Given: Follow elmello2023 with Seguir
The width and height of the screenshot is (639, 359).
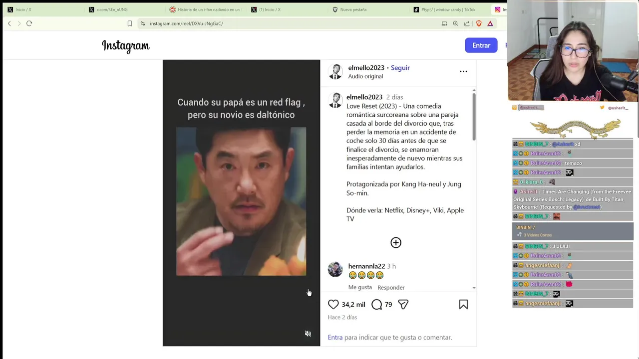Looking at the screenshot, I should [x=400, y=68].
